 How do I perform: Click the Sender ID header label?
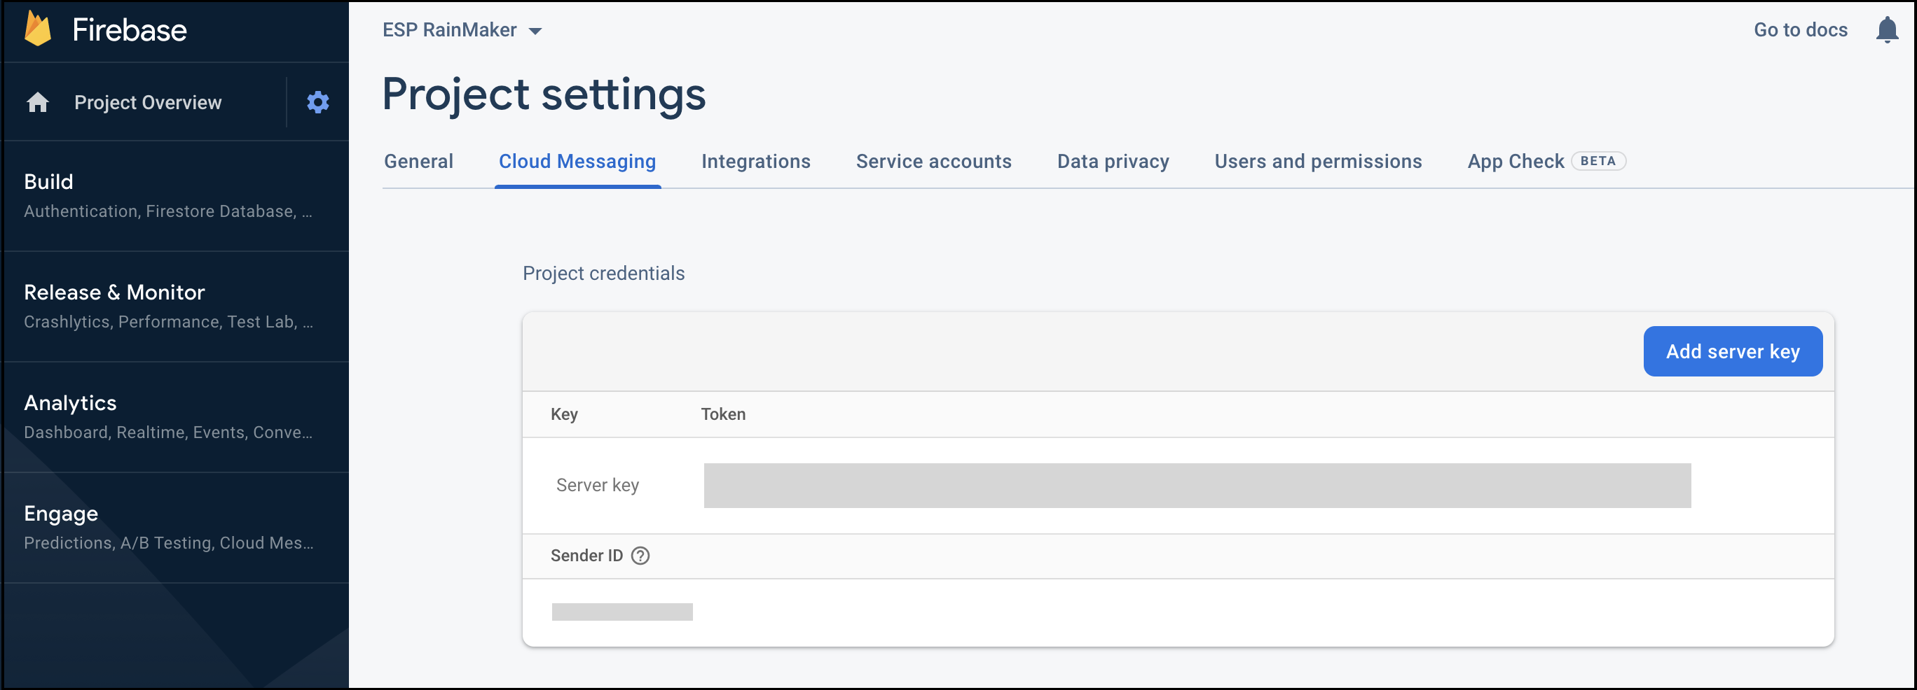tap(586, 556)
